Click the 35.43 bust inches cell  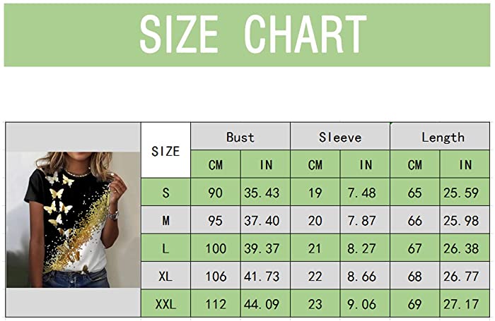click(x=265, y=192)
